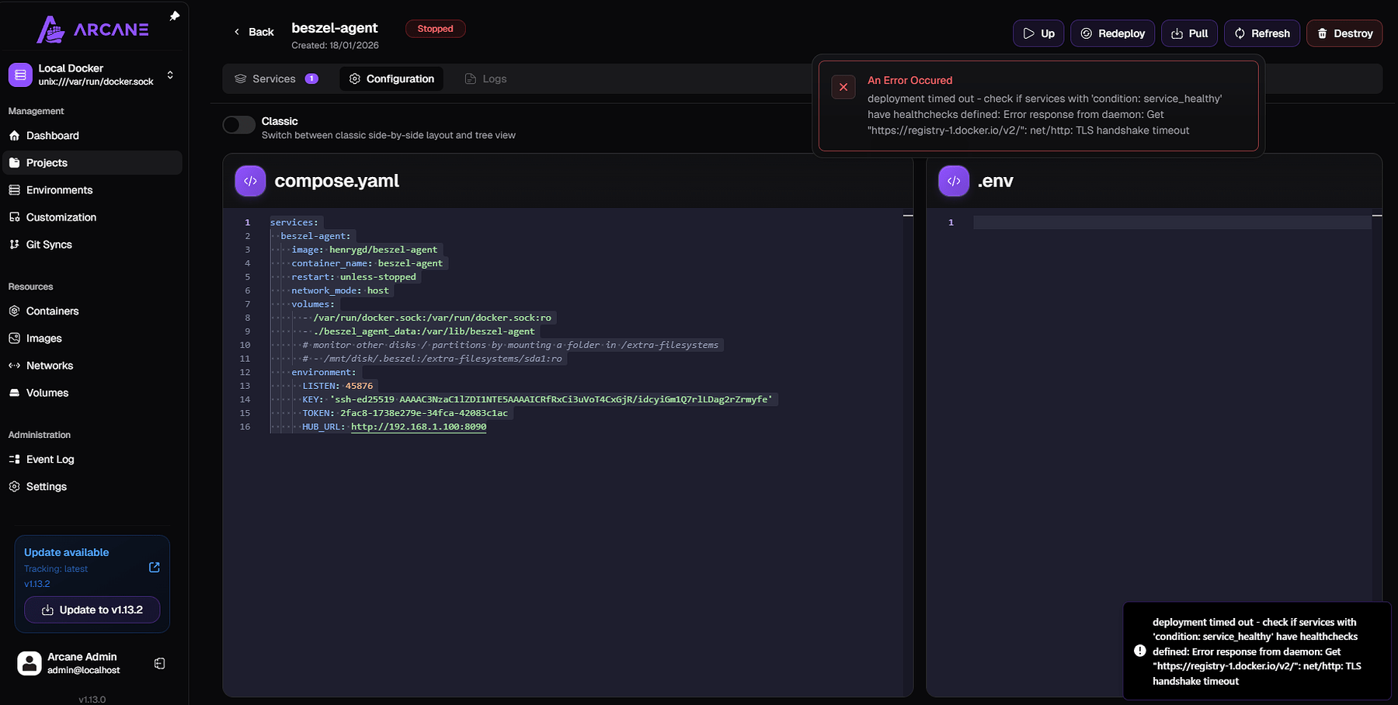The image size is (1398, 705).
Task: Dismiss the error notification with the X
Action: (843, 87)
